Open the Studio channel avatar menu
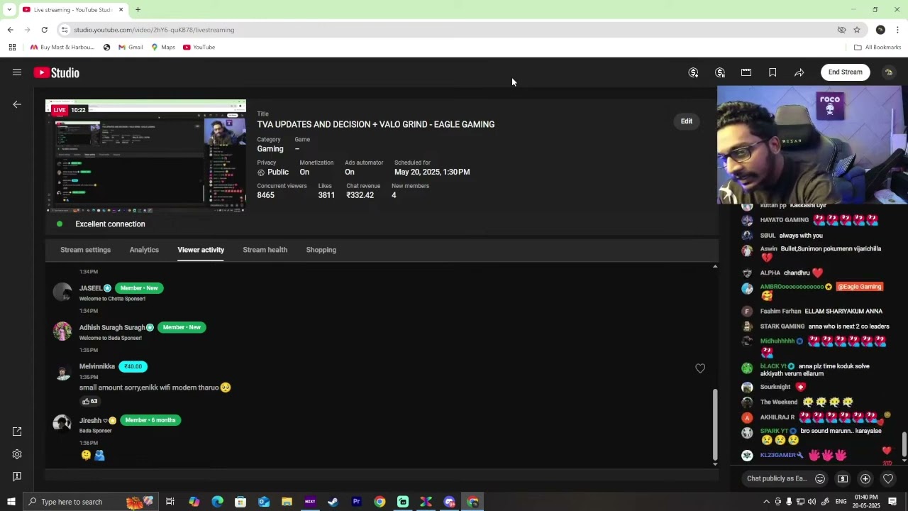Image resolution: width=908 pixels, height=511 pixels. (x=888, y=72)
